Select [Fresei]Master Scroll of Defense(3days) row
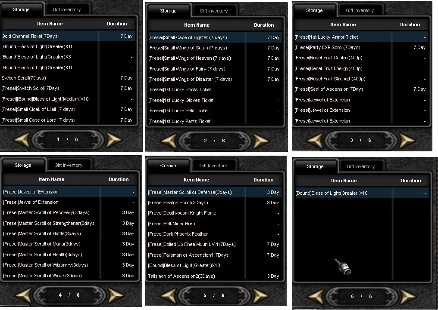Viewport: 438px width, 310px height. (215, 192)
